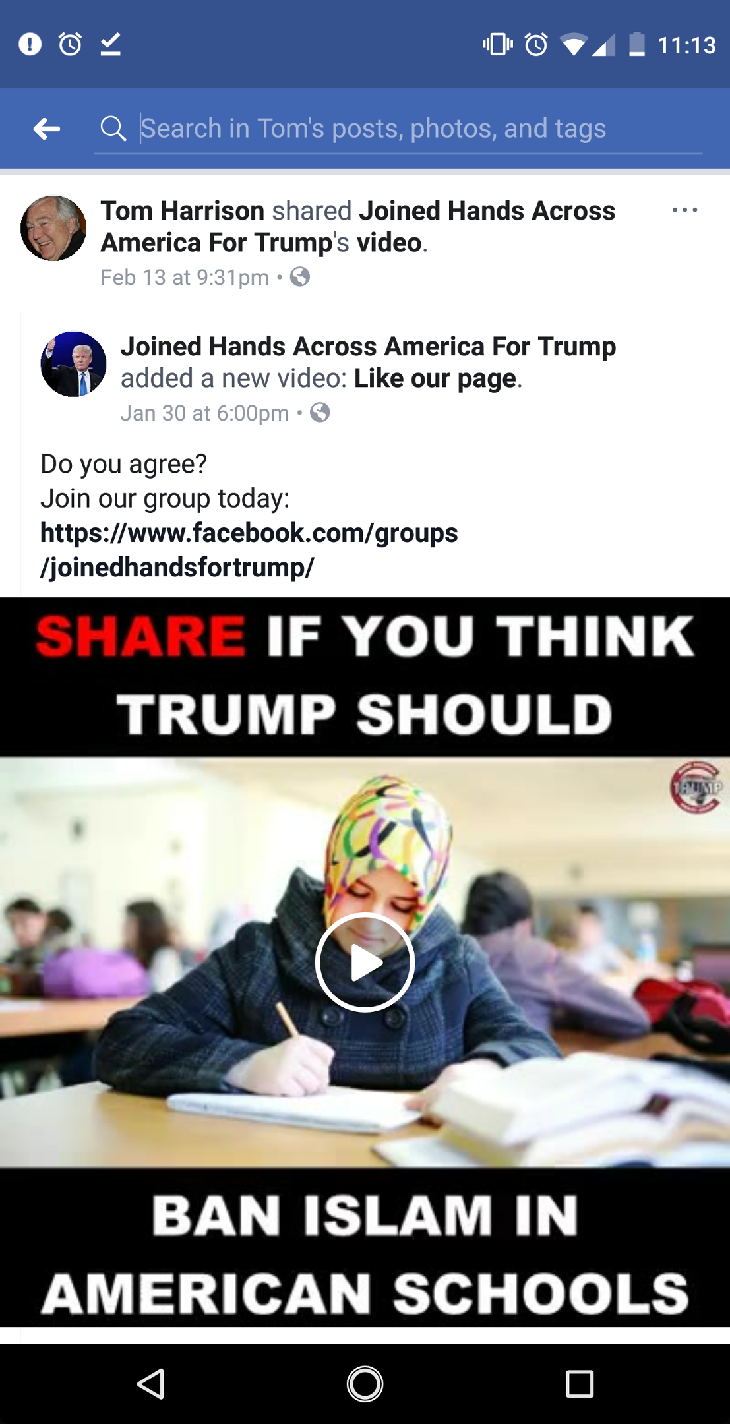Tap the Like our page video title
This screenshot has height=1424, width=730.
tap(435, 378)
